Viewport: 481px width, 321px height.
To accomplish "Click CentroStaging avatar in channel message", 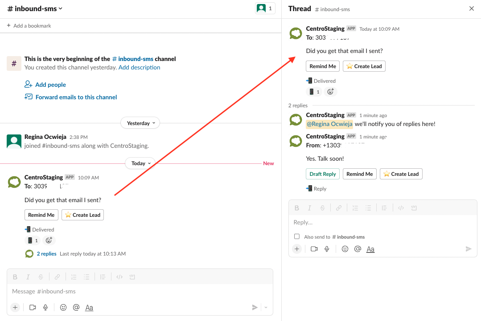I will point(14,182).
